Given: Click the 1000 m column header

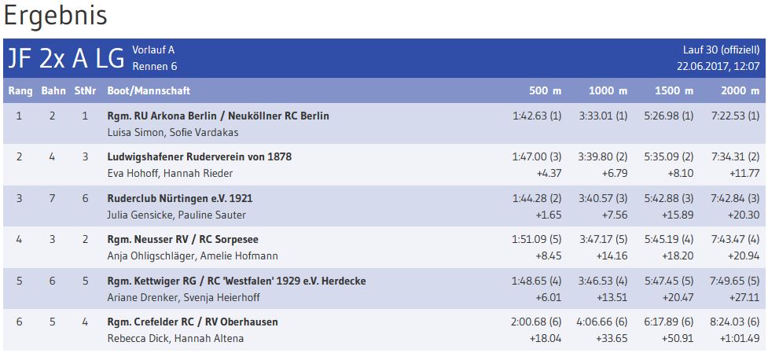Looking at the screenshot, I should [608, 91].
